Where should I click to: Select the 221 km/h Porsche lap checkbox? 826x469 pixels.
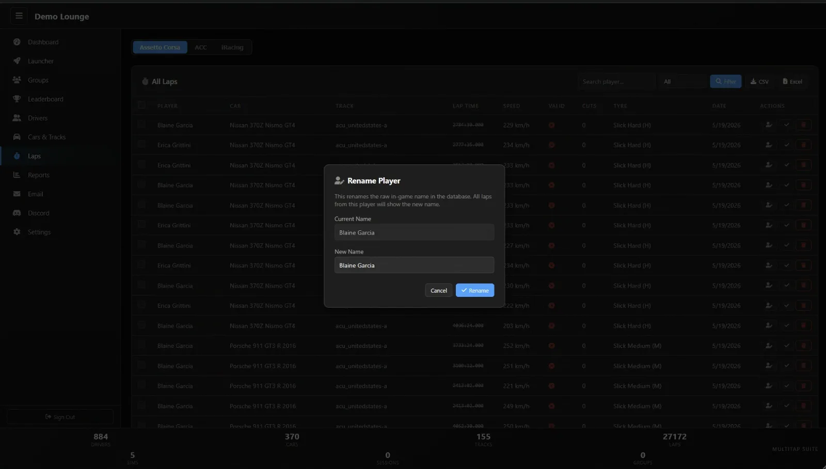click(x=141, y=386)
